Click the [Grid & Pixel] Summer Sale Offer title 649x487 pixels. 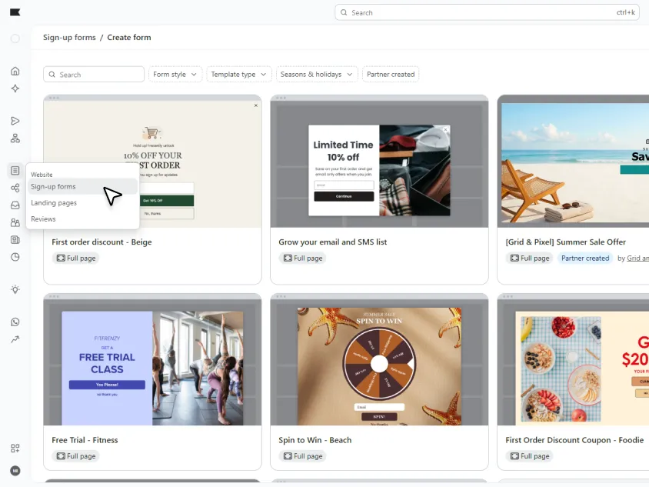click(x=566, y=242)
